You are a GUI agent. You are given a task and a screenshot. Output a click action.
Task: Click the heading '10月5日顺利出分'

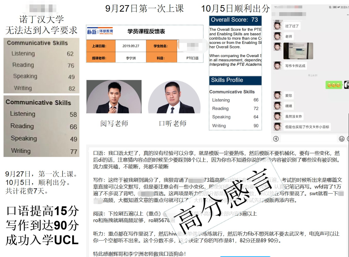coord(235,9)
